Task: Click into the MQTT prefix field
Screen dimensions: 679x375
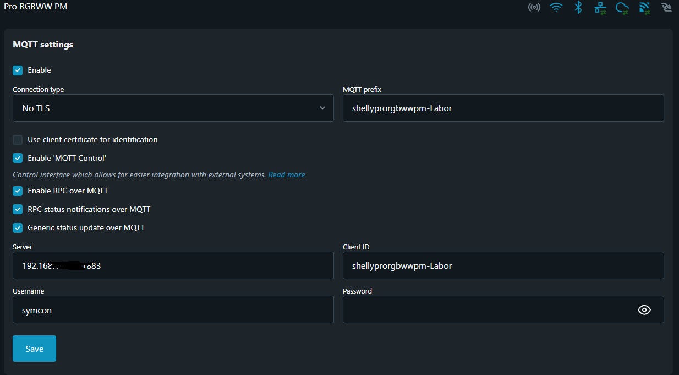Action: coord(503,108)
